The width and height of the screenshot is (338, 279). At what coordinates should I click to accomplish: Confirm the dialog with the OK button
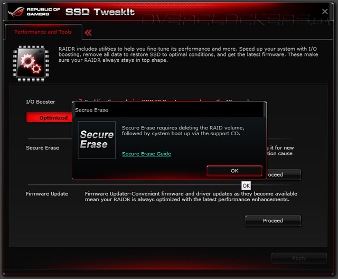point(234,171)
